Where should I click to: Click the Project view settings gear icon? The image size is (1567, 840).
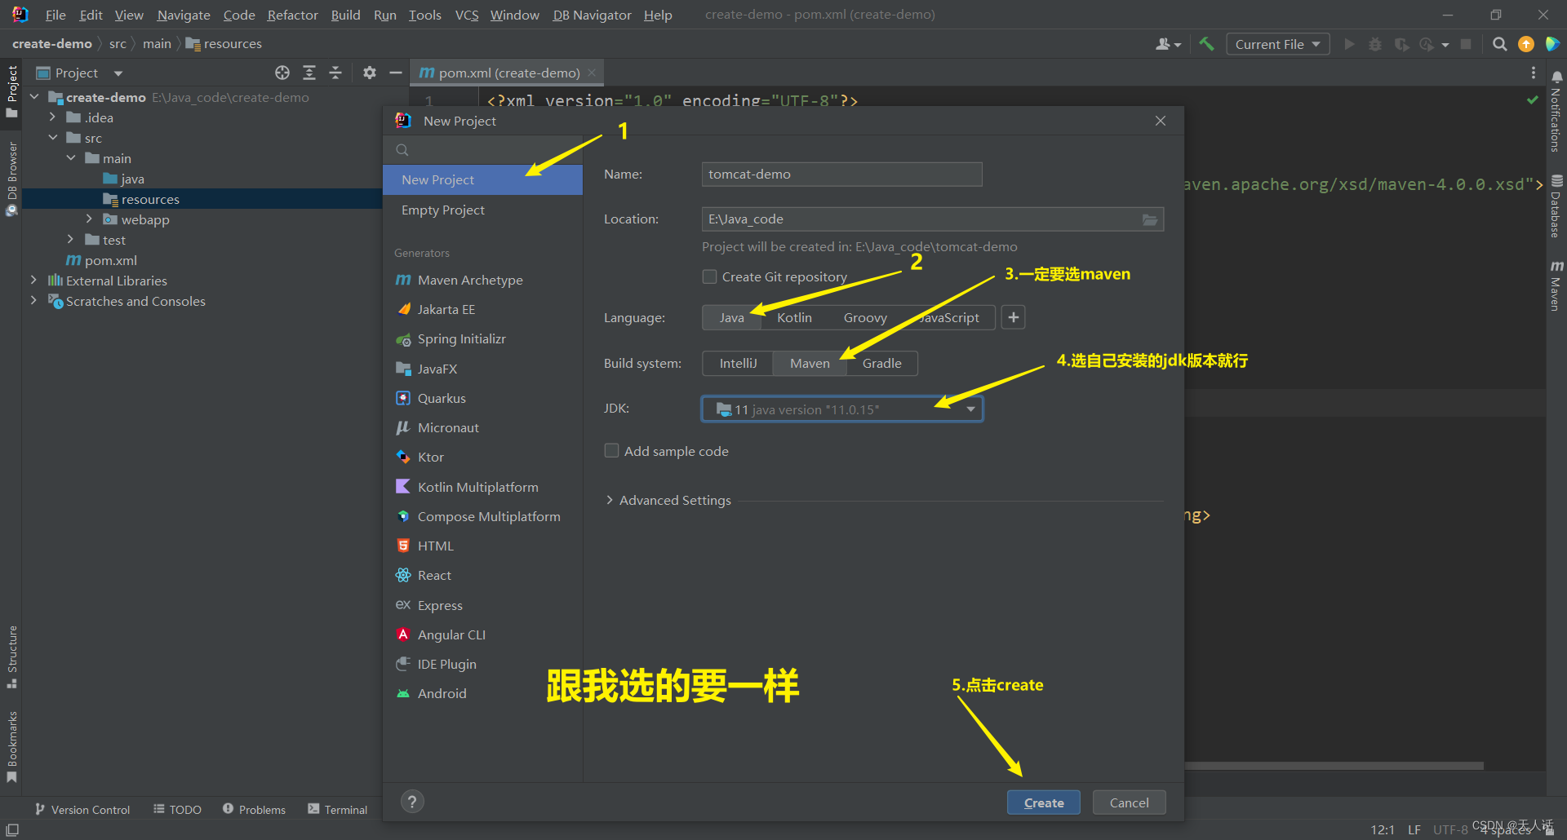[x=370, y=73]
